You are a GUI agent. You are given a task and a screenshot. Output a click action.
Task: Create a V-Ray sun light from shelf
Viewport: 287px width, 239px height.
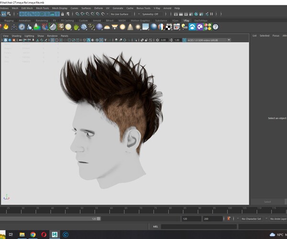tap(138, 27)
